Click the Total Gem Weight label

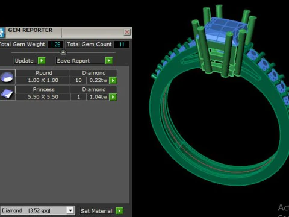pos(22,45)
